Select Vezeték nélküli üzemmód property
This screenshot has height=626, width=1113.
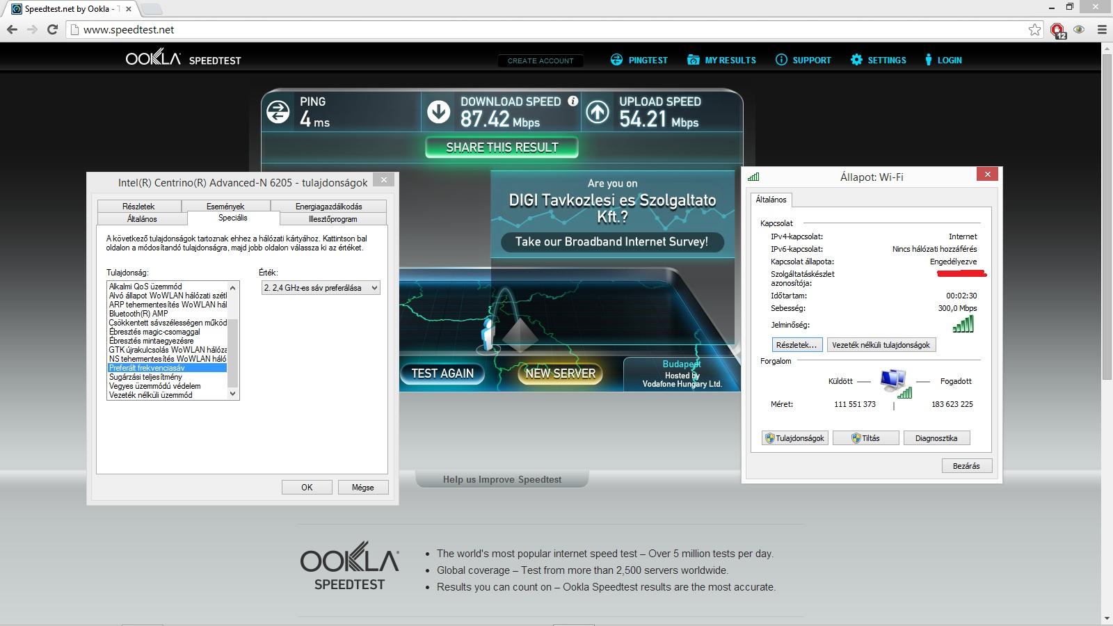point(168,395)
